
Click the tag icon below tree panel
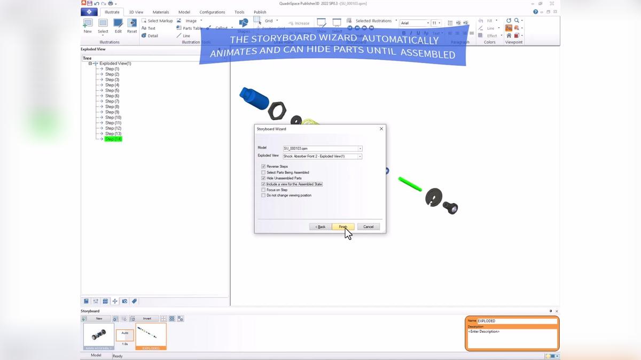click(134, 301)
